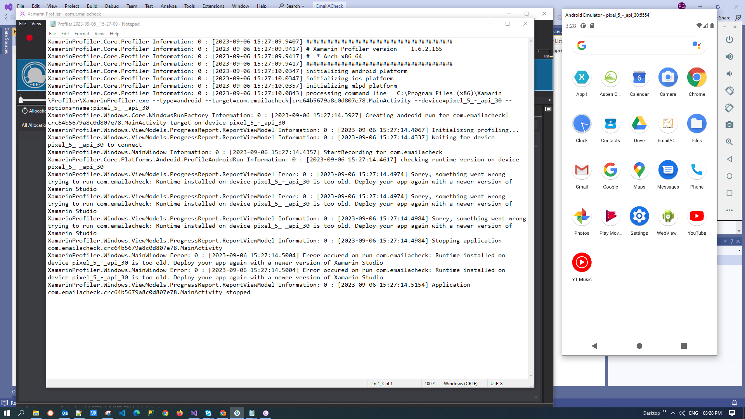
Task: Launch Chrome app on emulator home
Action: (696, 78)
